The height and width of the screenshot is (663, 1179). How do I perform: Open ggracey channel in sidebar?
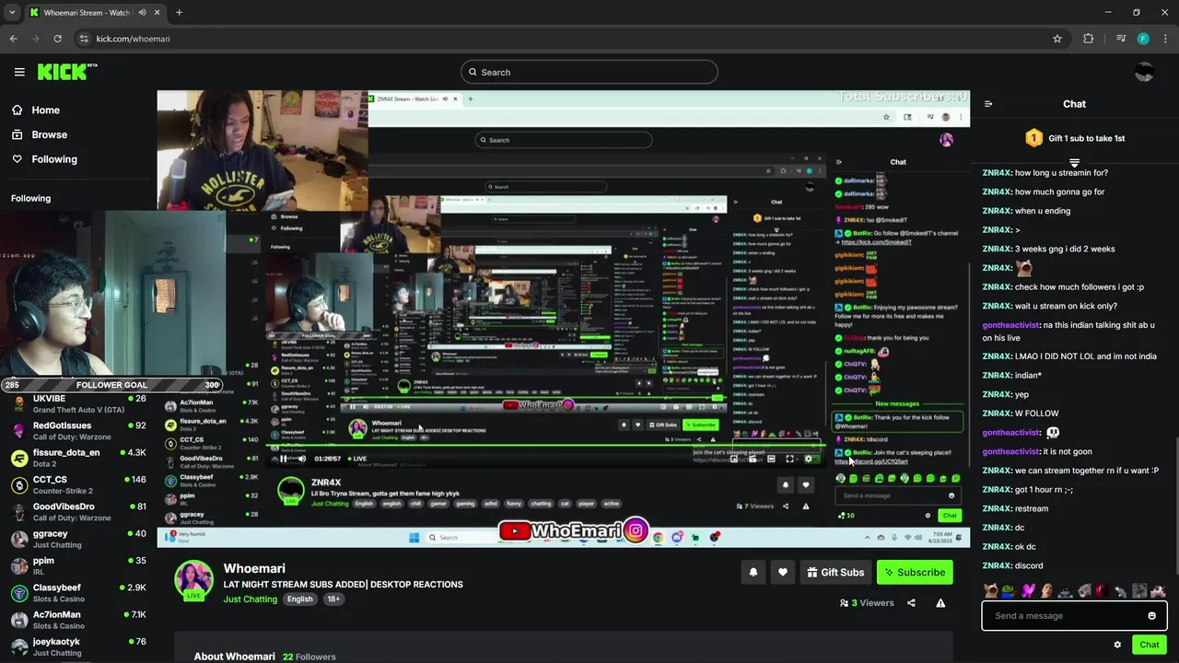click(x=78, y=539)
